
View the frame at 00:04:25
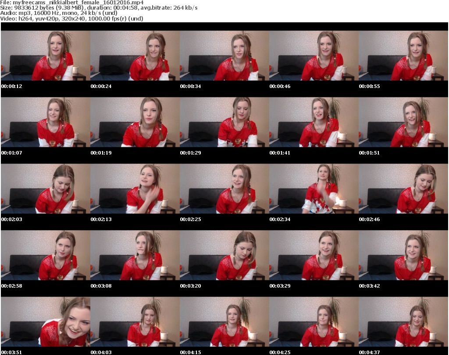pos(314,322)
